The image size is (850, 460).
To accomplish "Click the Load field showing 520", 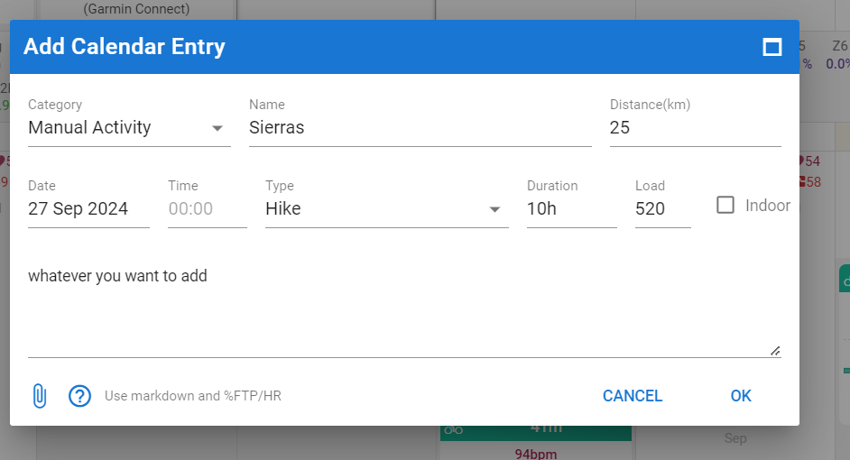I will pyautogui.click(x=662, y=209).
